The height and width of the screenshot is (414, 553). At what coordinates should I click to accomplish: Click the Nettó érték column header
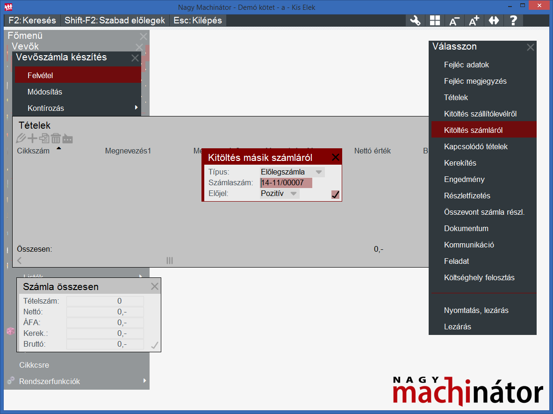tap(373, 151)
